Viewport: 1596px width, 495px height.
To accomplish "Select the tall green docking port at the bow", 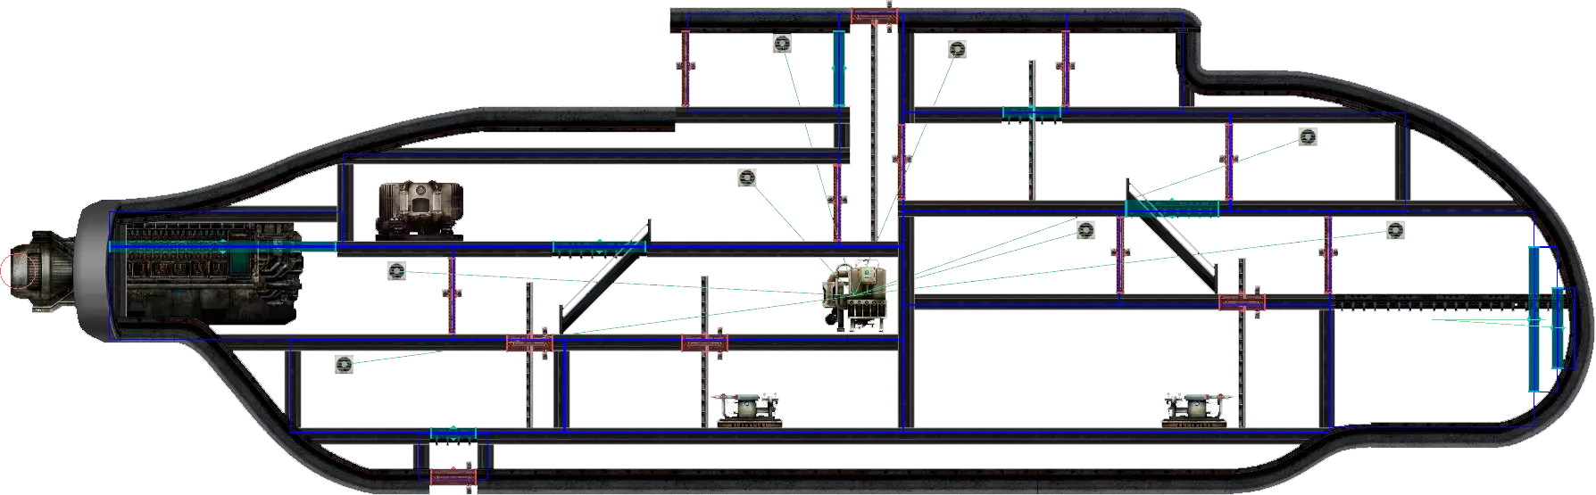I will 1534,318.
